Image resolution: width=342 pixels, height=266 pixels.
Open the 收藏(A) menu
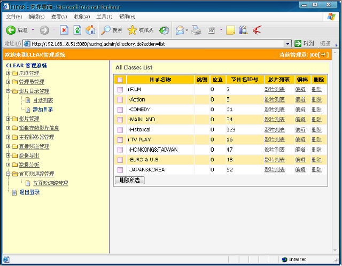[82, 17]
